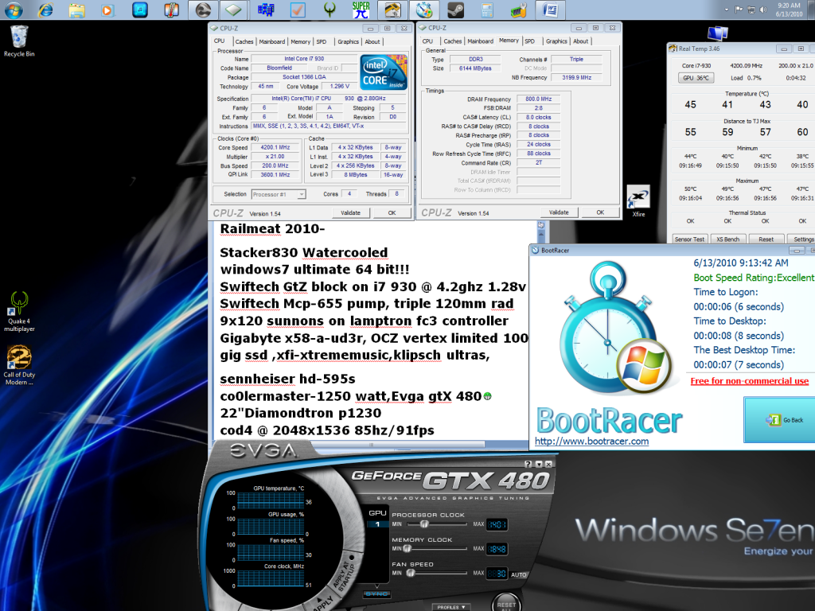The height and width of the screenshot is (611, 815).
Task: Click the '4200.1 MHz' core speed value
Action: tap(275, 147)
